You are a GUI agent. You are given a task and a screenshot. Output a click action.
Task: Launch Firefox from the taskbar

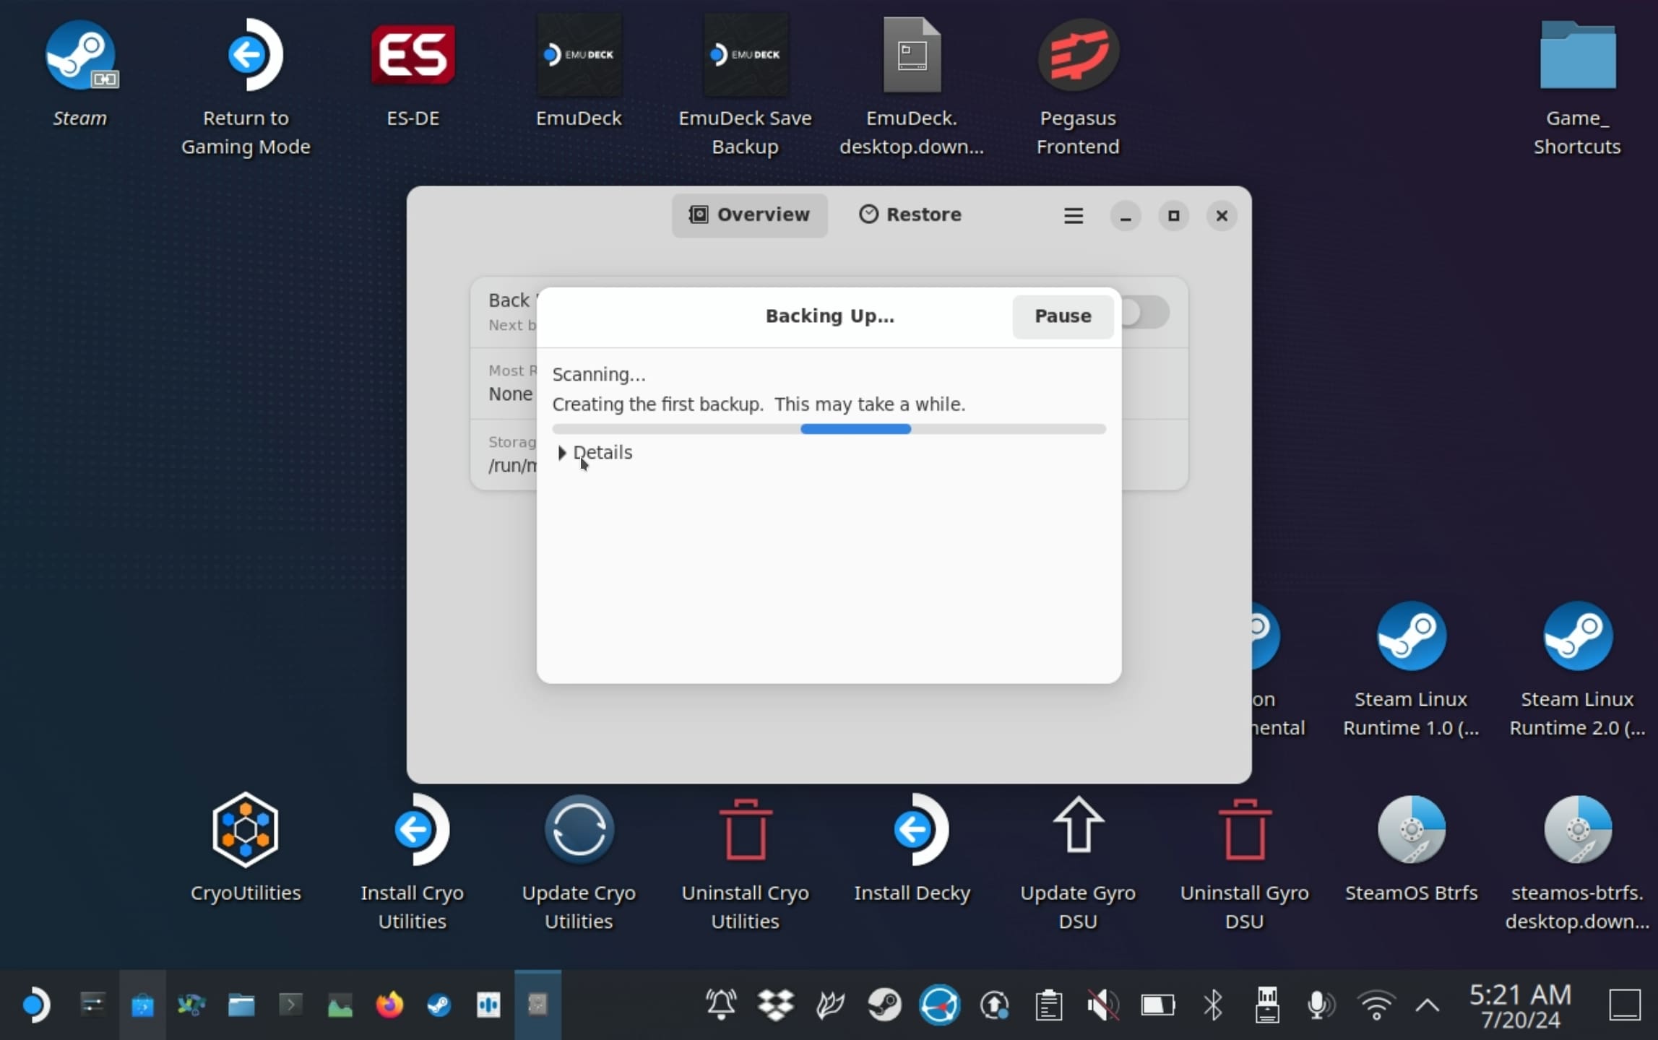click(x=389, y=1005)
